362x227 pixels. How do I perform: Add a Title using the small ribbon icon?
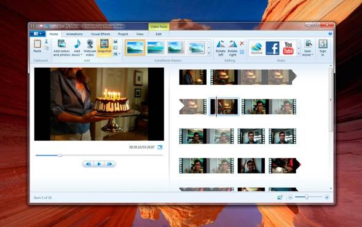[116, 42]
